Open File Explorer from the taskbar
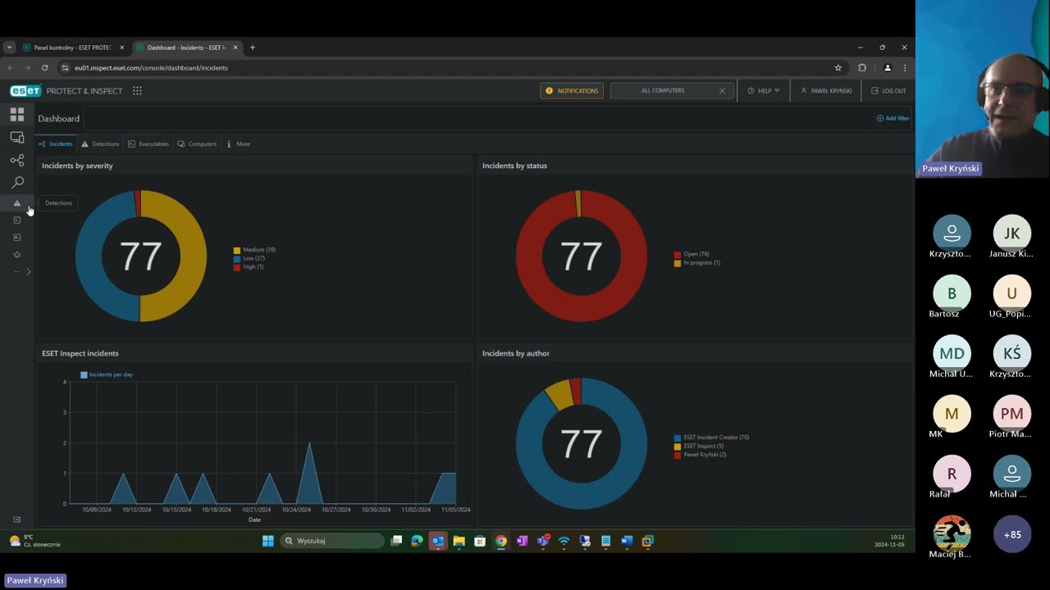The height and width of the screenshot is (590, 1050). point(459,541)
